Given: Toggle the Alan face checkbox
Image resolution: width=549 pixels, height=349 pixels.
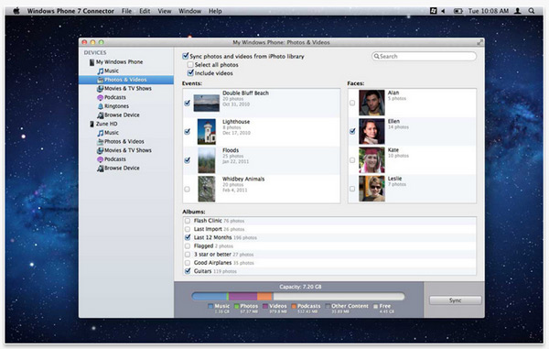Looking at the screenshot, I should click(x=352, y=103).
